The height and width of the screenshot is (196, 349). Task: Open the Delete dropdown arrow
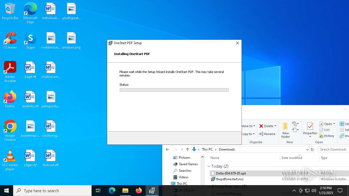(x=275, y=126)
